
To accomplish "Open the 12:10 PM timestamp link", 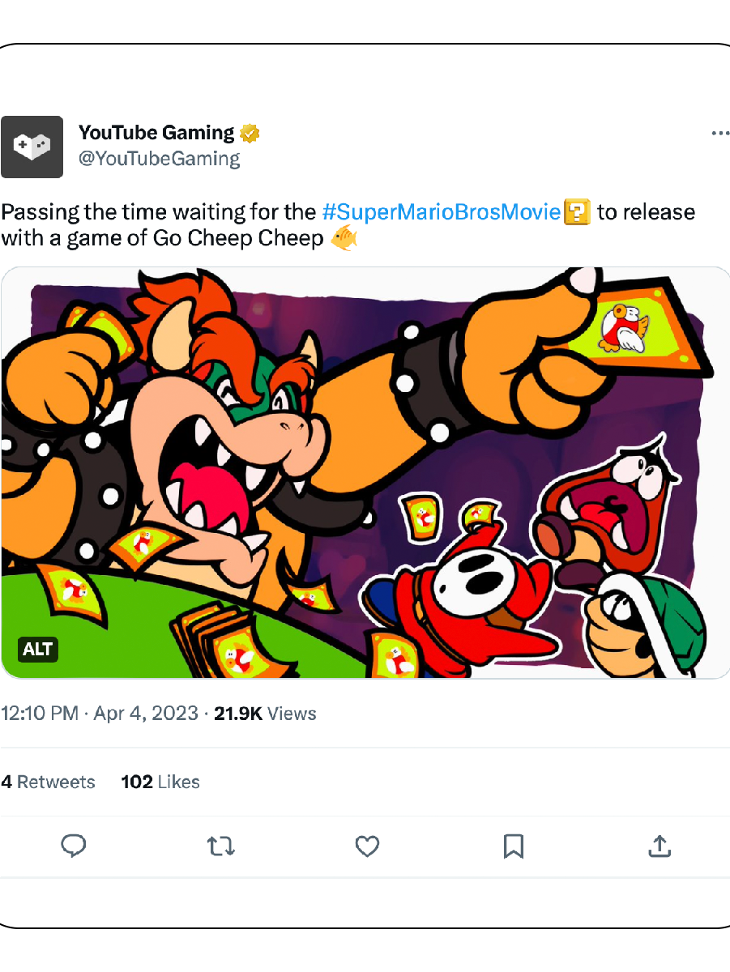I will click(40, 714).
